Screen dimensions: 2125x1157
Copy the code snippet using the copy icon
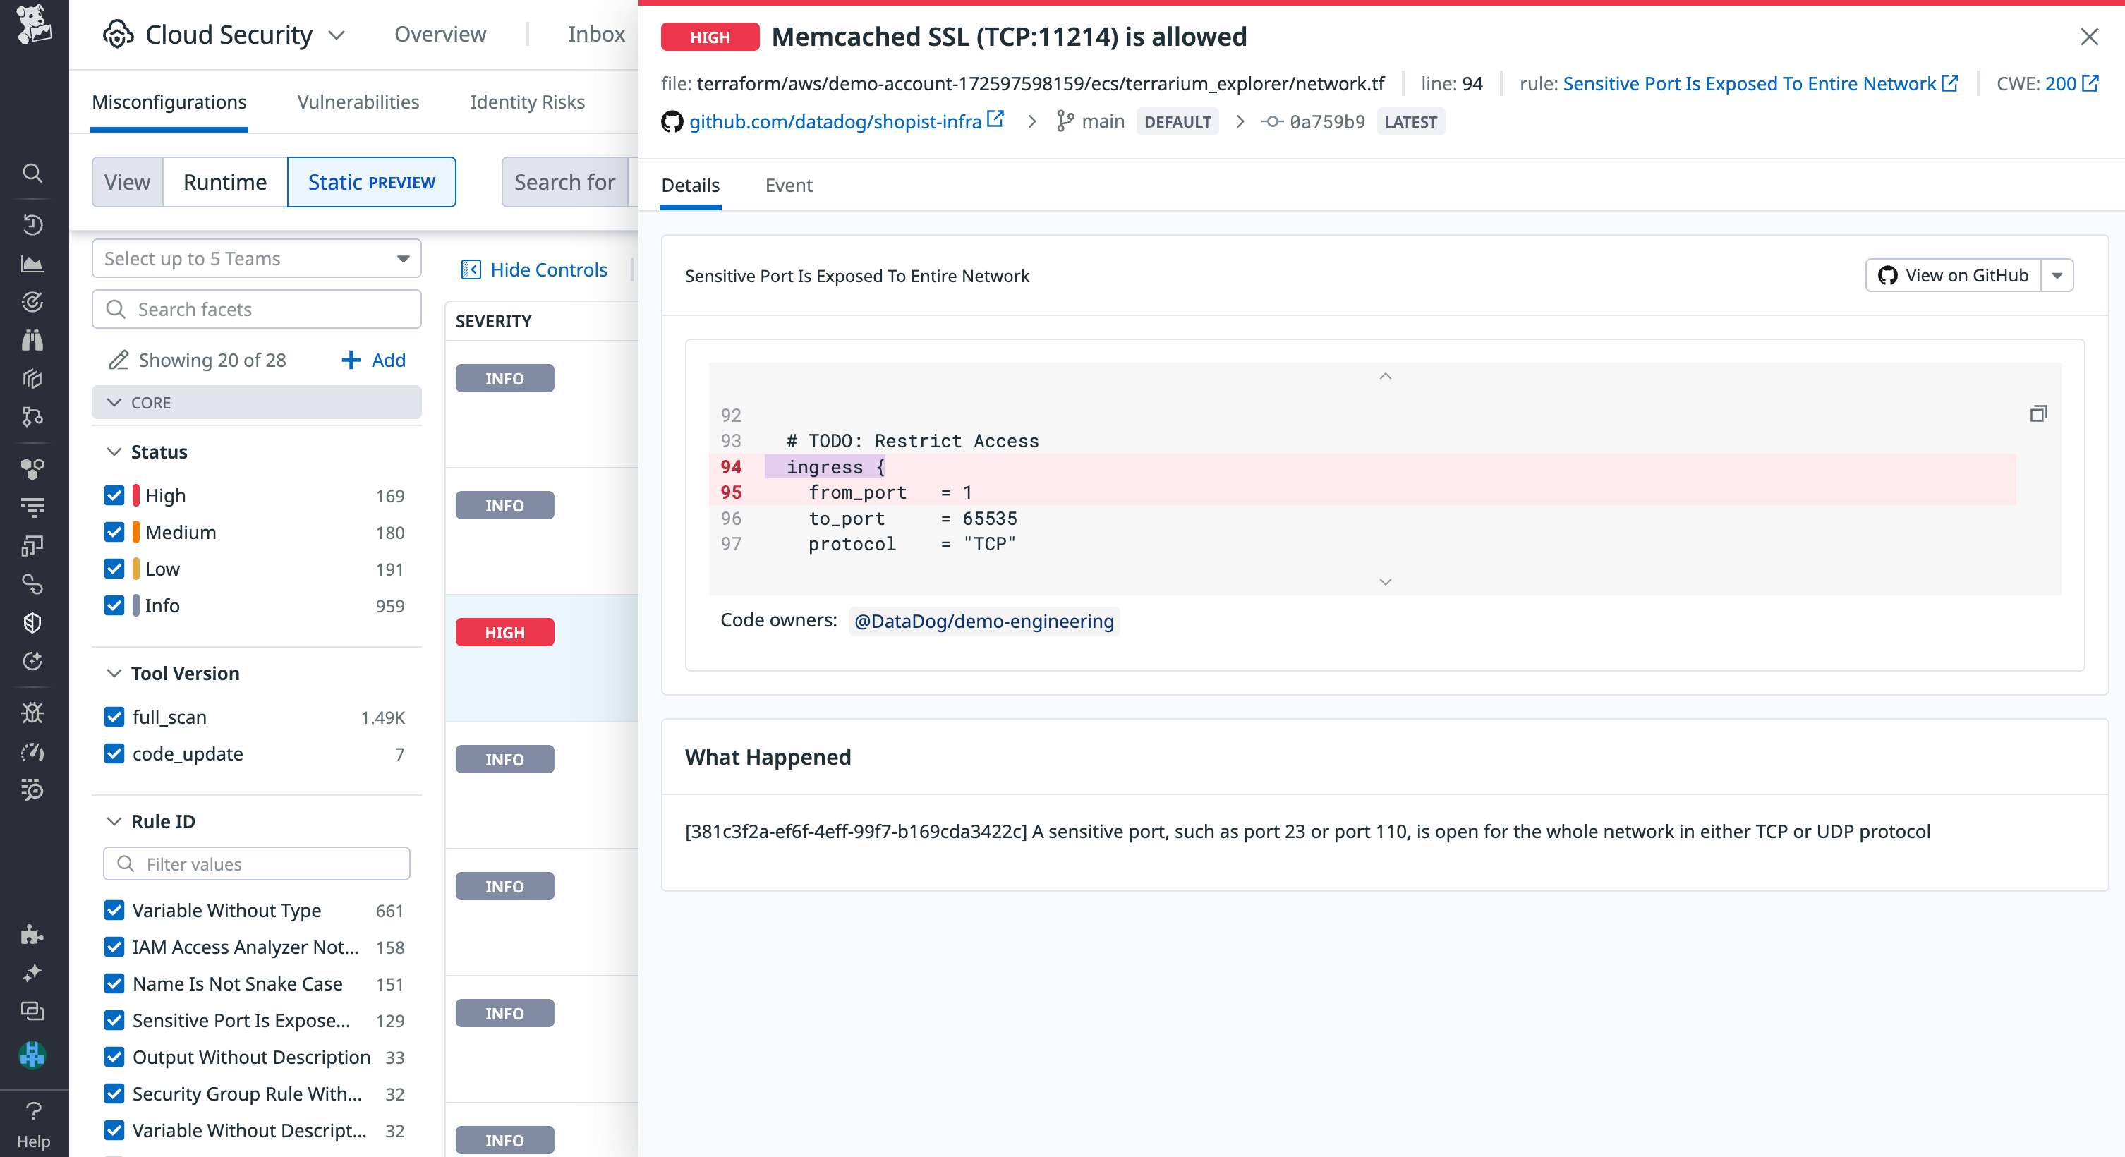(2038, 413)
